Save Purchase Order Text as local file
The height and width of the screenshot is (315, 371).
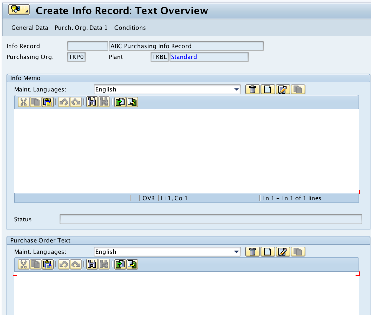(132, 264)
